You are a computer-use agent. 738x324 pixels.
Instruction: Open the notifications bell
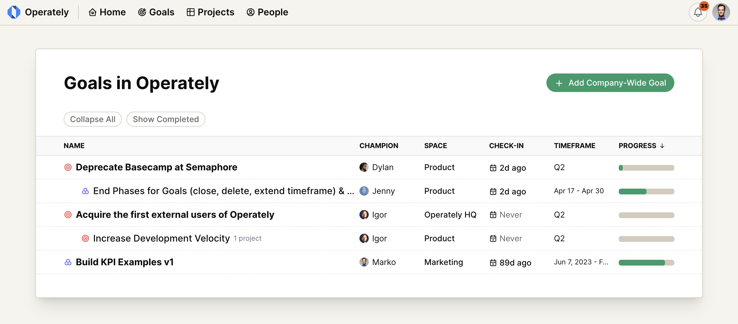pyautogui.click(x=698, y=12)
